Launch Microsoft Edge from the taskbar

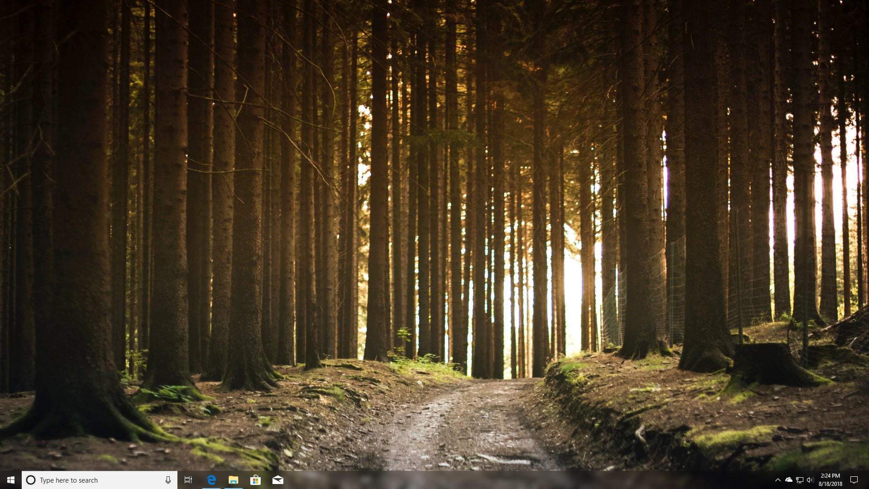coord(211,480)
